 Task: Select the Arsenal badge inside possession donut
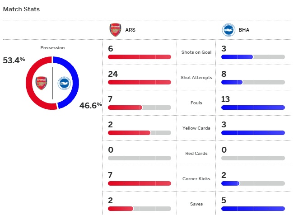(42, 83)
